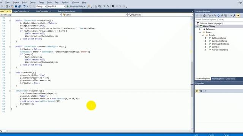Image resolution: width=243 pixels, height=136 pixels.
Task: Expand the BallController.cs node arrow
Action: (x=206, y=38)
